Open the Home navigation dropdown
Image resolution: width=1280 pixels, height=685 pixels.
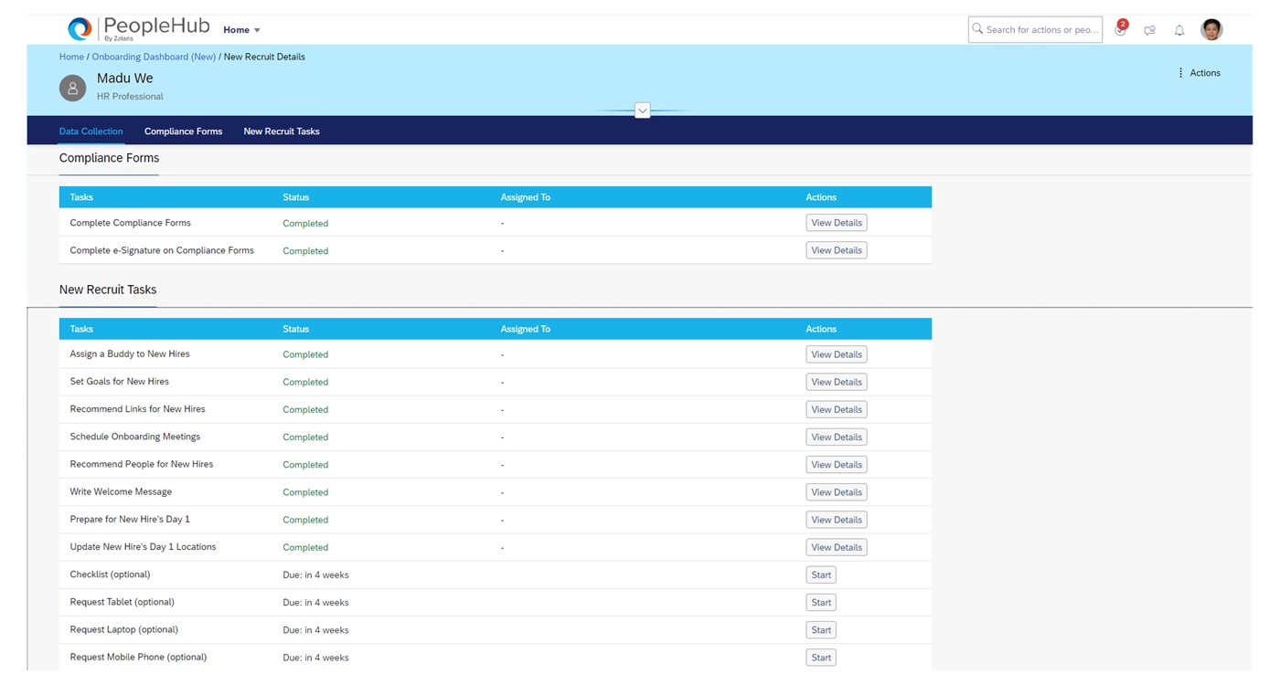(x=240, y=28)
